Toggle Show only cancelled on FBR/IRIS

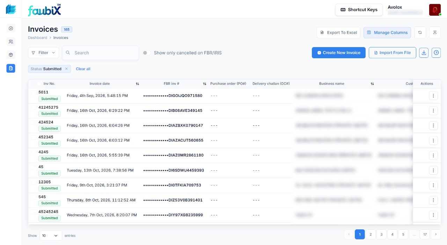pyautogui.click(x=147, y=53)
